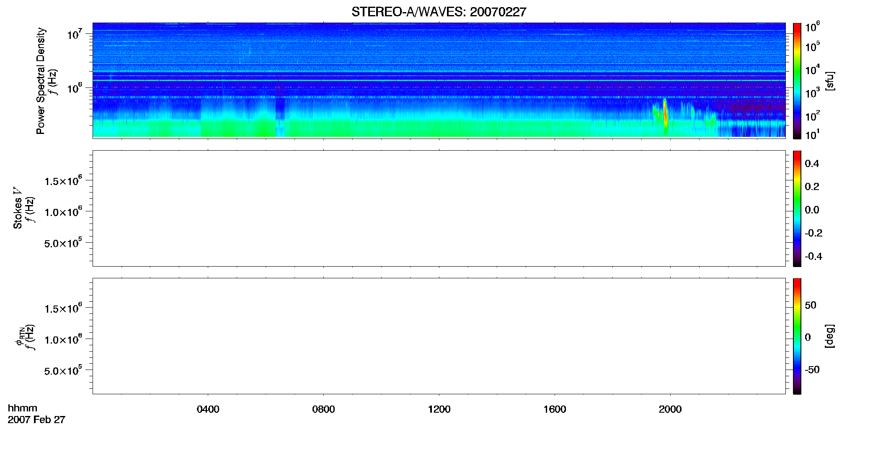Click inside the empty Stokes V panel
Viewport: 878px width, 452px height.
pyautogui.click(x=439, y=208)
